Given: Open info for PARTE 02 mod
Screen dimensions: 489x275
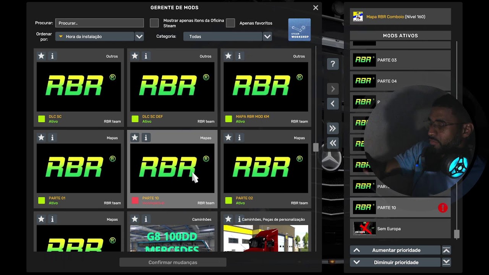Looking at the screenshot, I should 240,137.
